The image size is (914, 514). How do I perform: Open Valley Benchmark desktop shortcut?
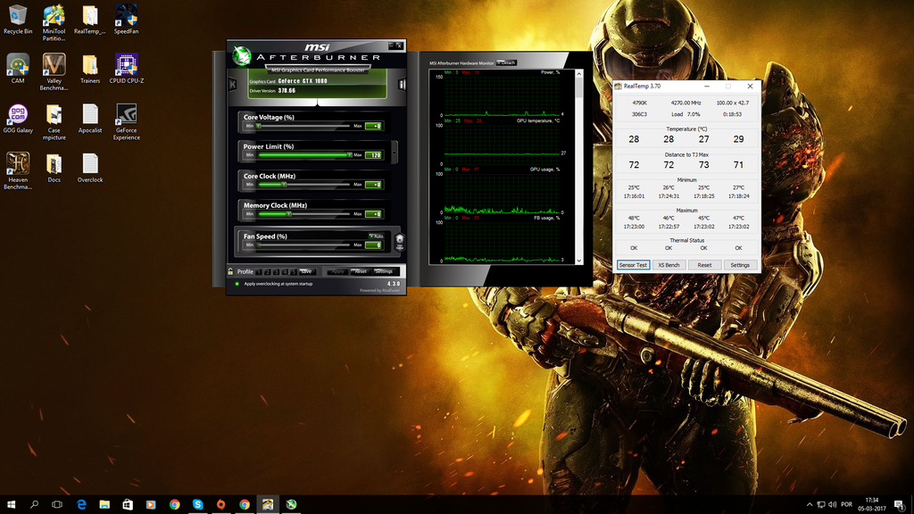coord(54,72)
